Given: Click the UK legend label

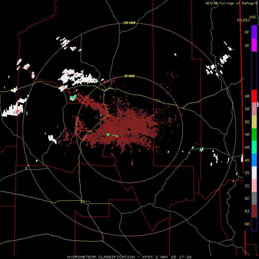Looking at the screenshot, I should (x=247, y=45).
